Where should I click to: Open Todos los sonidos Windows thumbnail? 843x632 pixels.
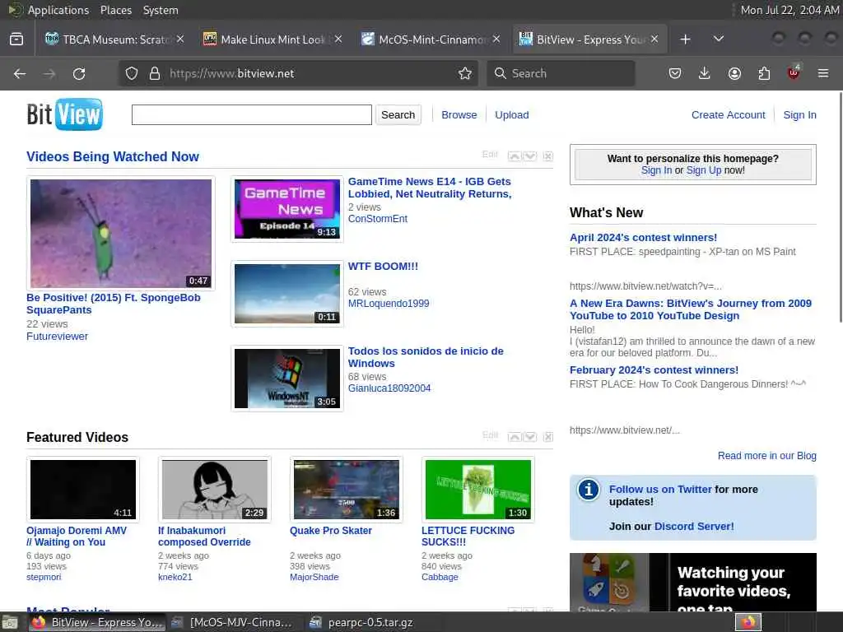pos(287,379)
